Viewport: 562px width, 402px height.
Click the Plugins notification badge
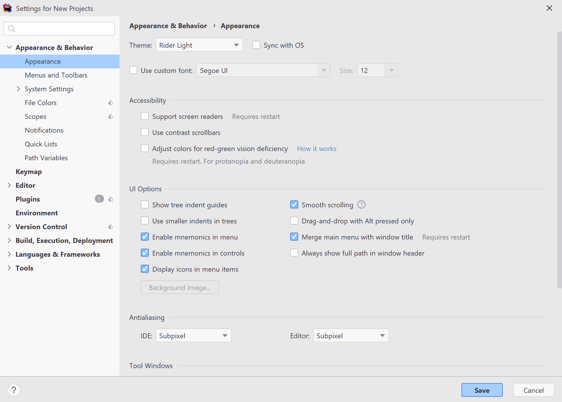coord(99,199)
